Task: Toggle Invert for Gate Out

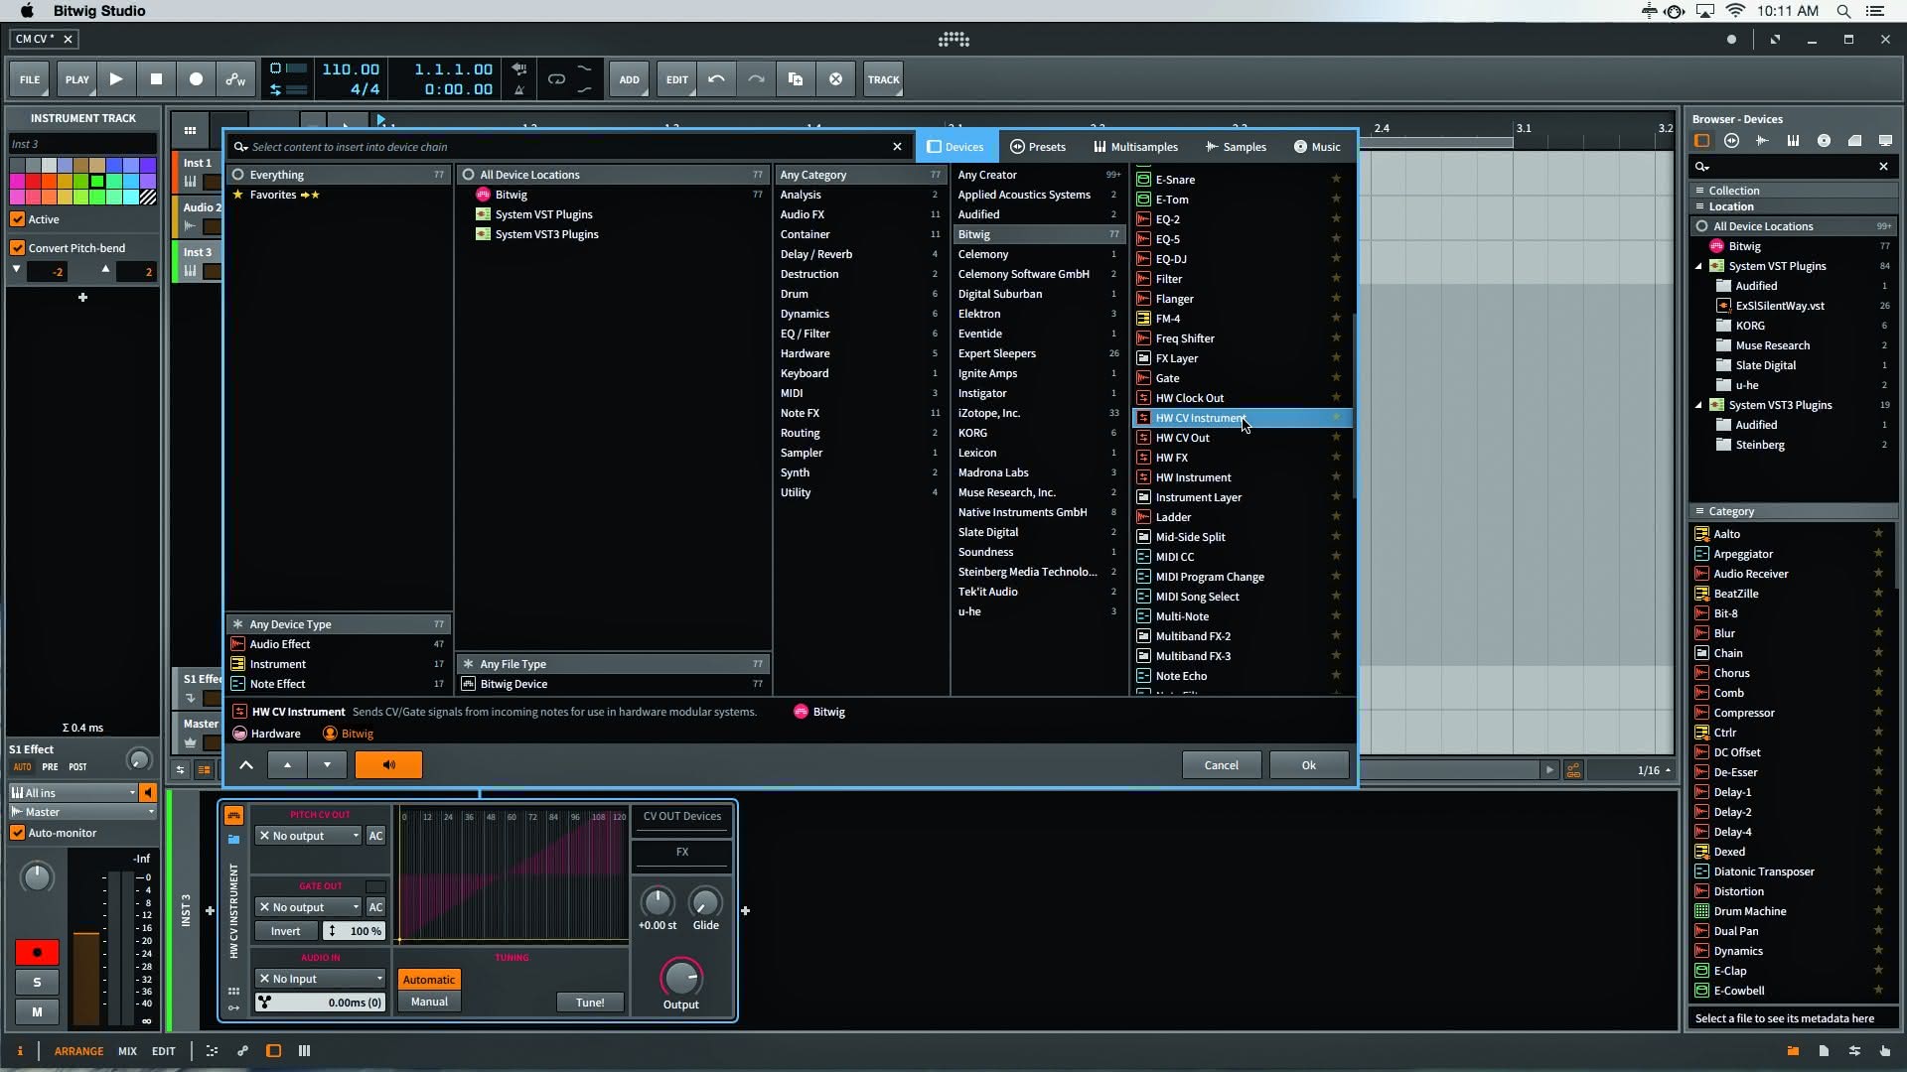Action: pos(285,931)
